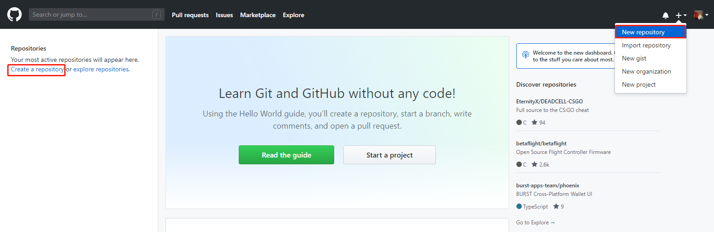714x232 pixels.
Task: Click the star icon for betaflight repository
Action: [534, 164]
